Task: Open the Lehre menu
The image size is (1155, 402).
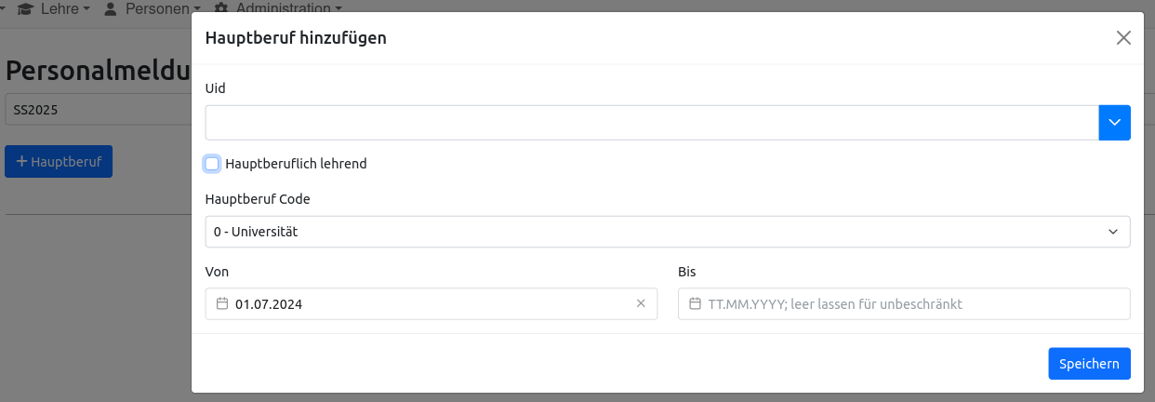Action: pyautogui.click(x=64, y=7)
